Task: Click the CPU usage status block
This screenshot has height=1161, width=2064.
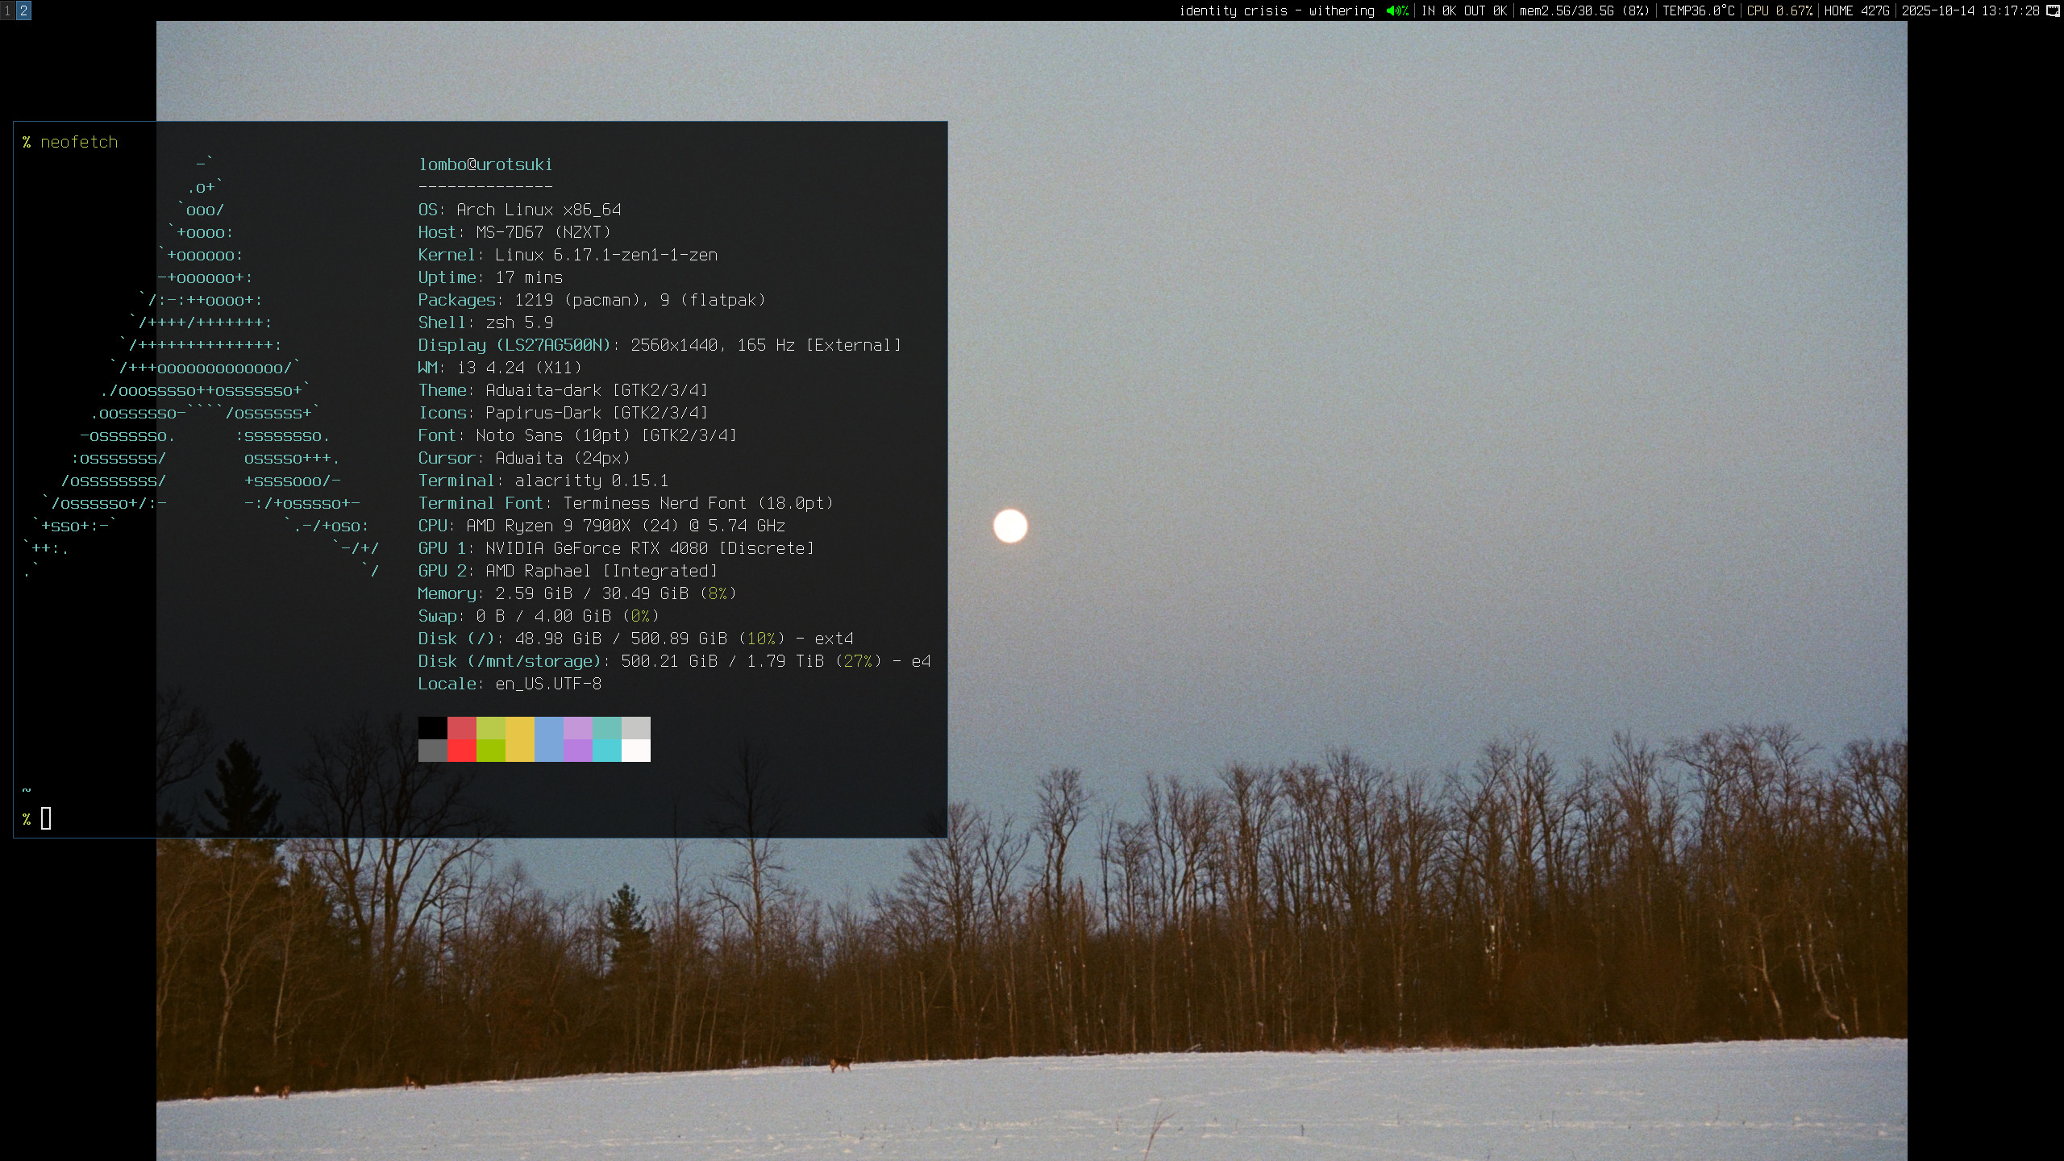Action: point(1779,10)
